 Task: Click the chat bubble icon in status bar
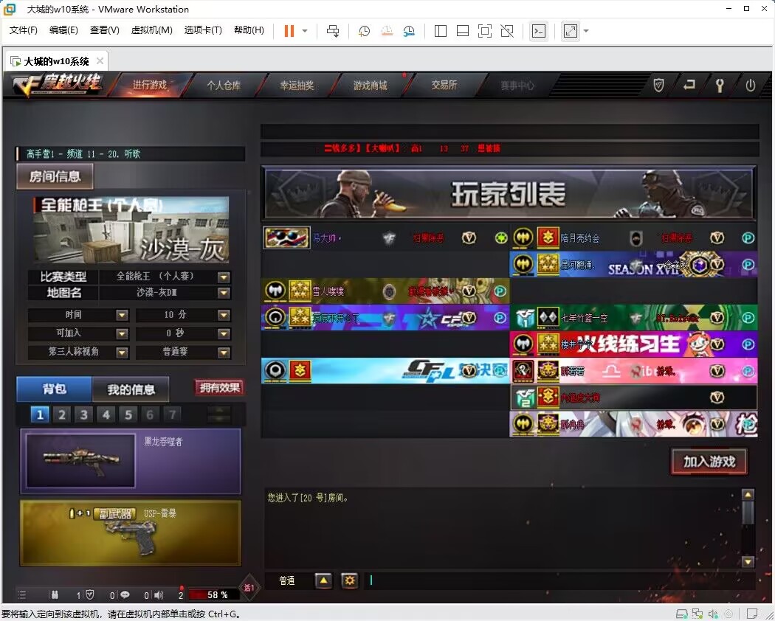[125, 594]
